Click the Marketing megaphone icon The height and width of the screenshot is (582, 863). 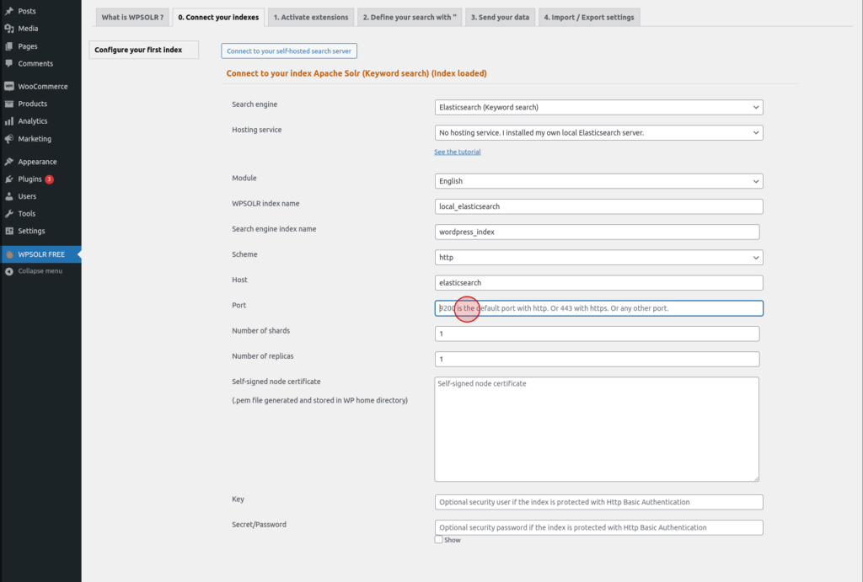pyautogui.click(x=8, y=139)
